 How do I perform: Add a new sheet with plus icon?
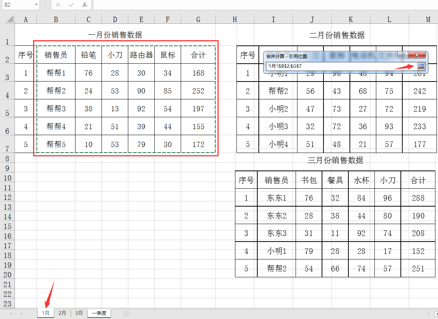126,314
